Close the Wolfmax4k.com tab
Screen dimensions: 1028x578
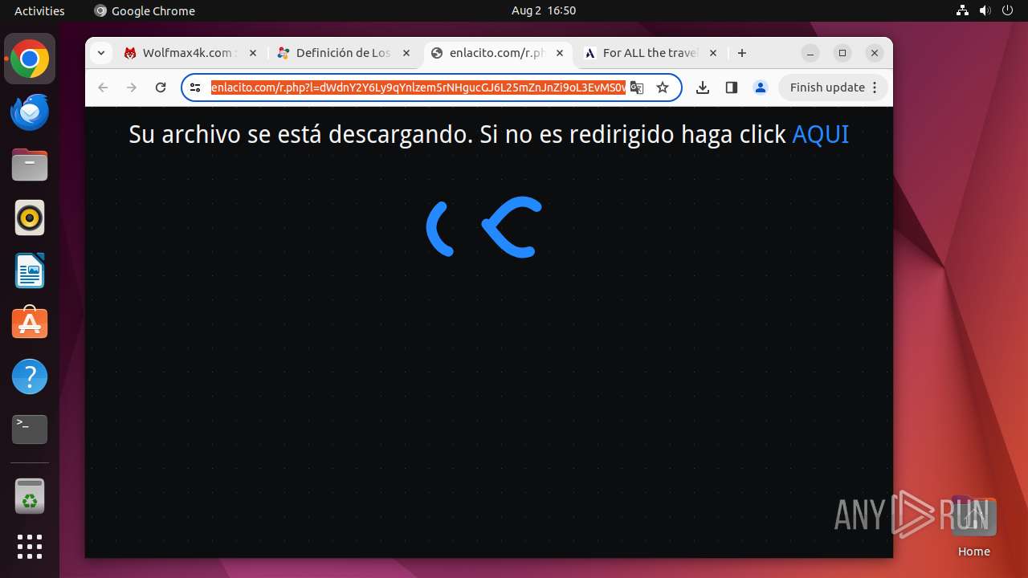[252, 53]
